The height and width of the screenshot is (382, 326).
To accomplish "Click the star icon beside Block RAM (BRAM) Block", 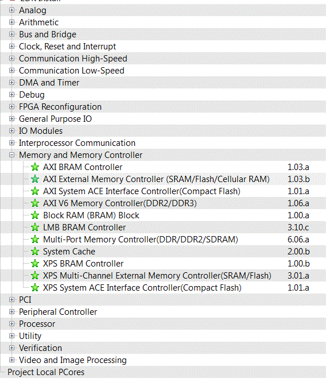I will pyautogui.click(x=35, y=215).
